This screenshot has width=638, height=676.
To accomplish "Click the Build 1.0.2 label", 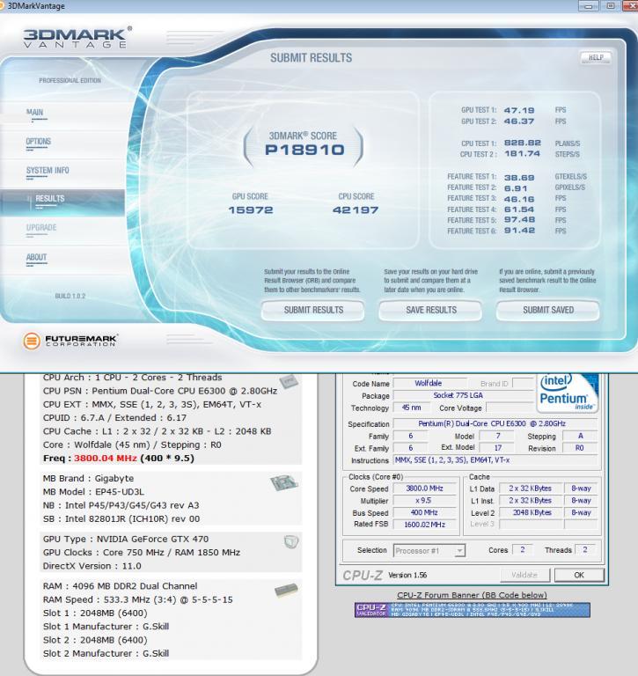I will [x=70, y=296].
